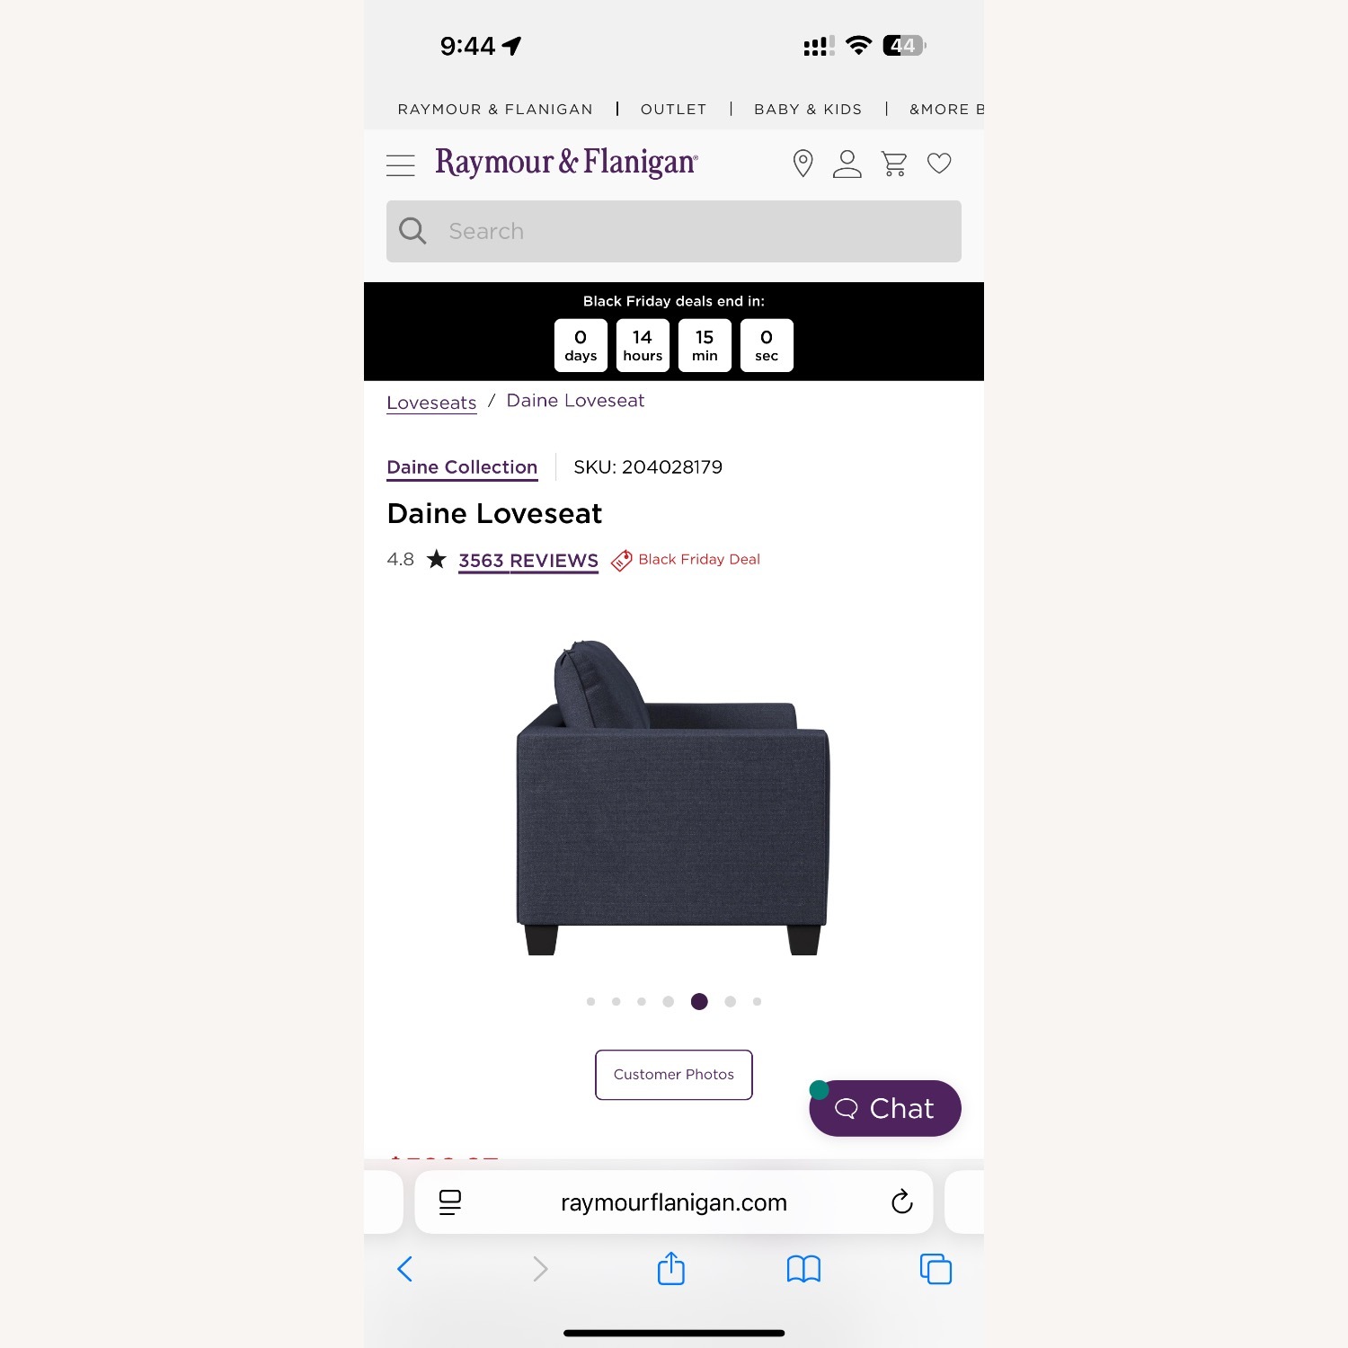Open the wishlist heart icon
This screenshot has width=1348, height=1348.
pyautogui.click(x=939, y=164)
